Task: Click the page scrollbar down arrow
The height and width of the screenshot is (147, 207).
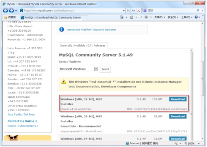Action: (x=202, y=139)
